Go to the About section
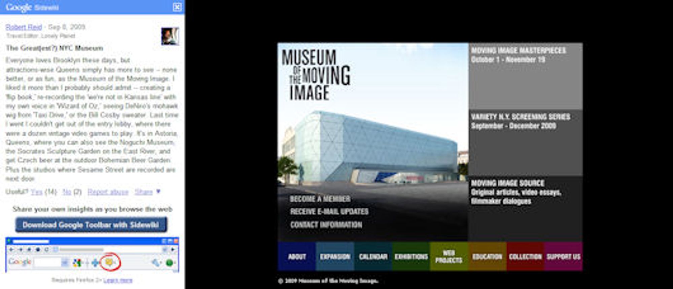This screenshot has width=673, height=289. click(297, 256)
